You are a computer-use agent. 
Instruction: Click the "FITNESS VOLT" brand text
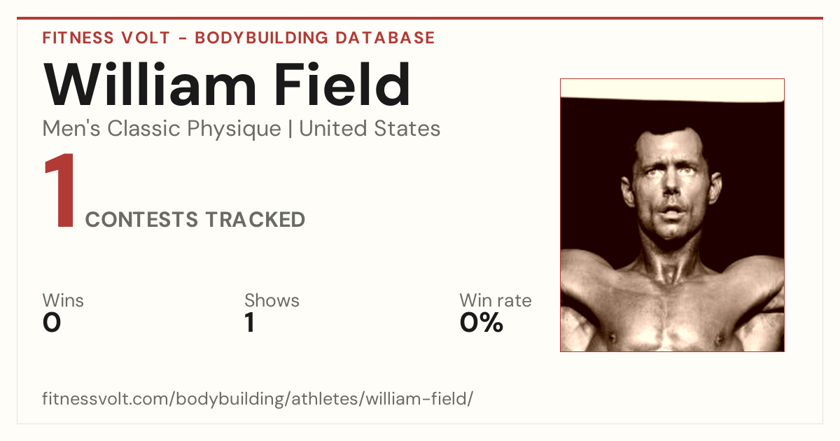(106, 38)
